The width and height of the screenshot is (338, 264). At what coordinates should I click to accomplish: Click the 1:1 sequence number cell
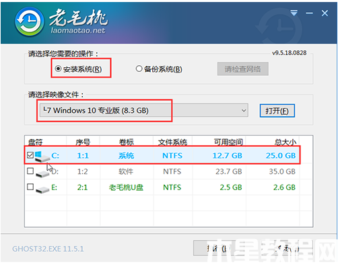point(83,155)
